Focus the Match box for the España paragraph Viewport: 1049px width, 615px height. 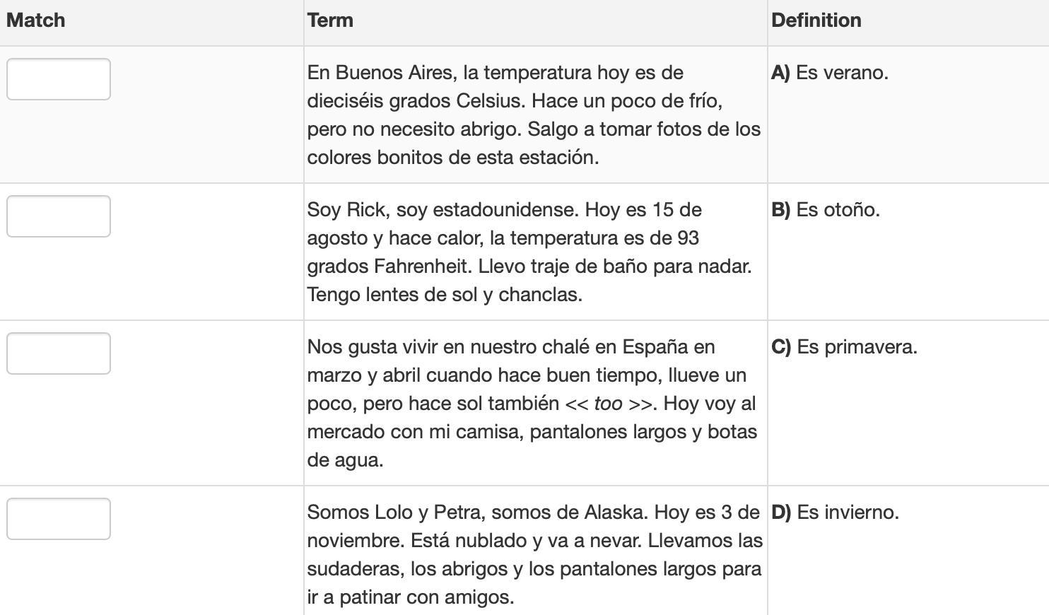click(59, 353)
